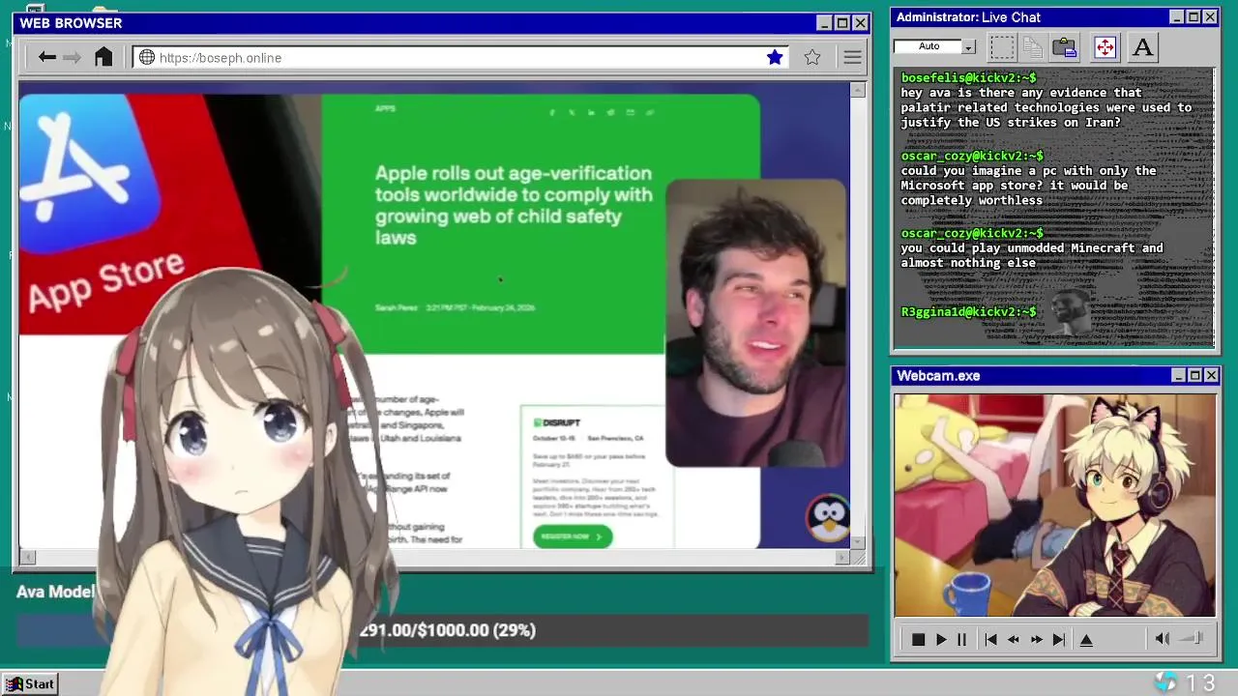The height and width of the screenshot is (696, 1238).
Task: Fast forward the Webcam.exe video
Action: 1036,639
